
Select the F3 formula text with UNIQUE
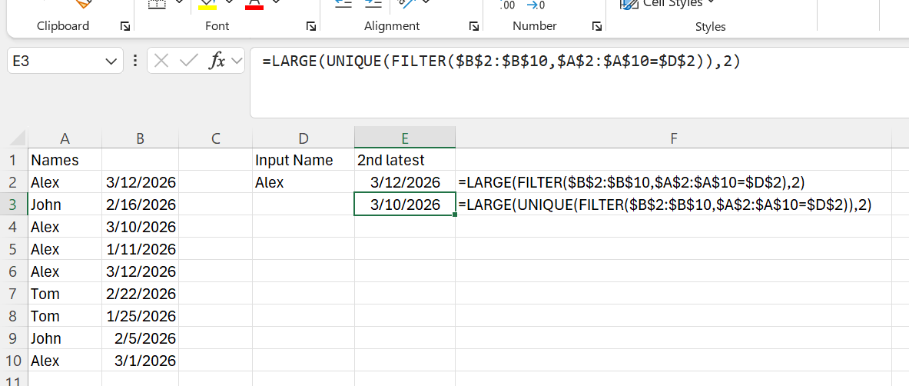(665, 205)
